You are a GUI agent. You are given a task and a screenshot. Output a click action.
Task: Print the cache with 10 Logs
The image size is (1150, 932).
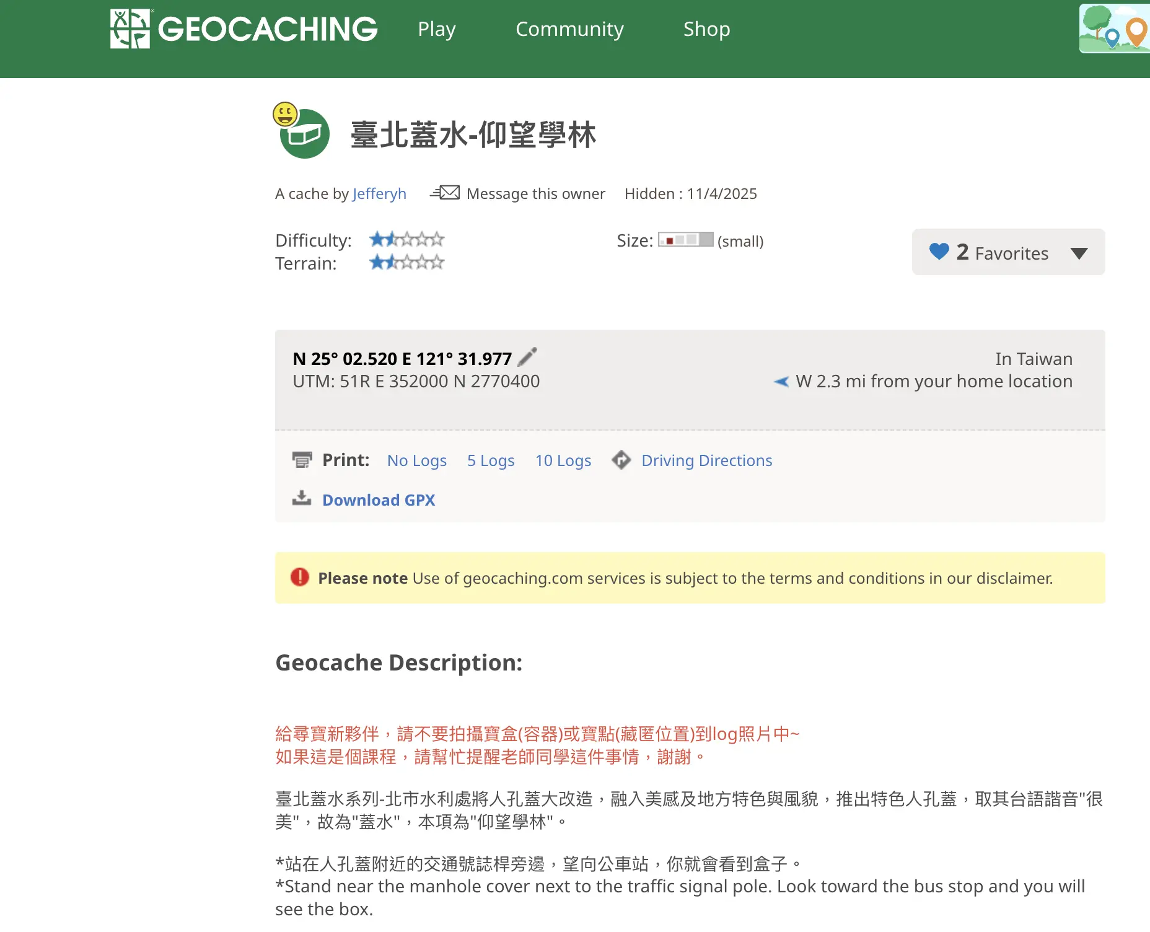[x=563, y=460]
